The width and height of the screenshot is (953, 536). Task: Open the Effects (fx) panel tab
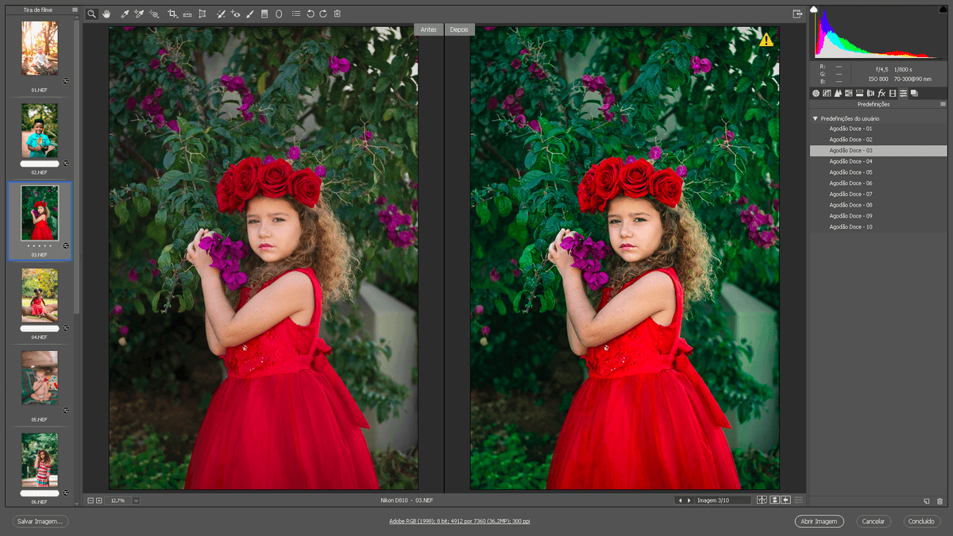tap(882, 94)
